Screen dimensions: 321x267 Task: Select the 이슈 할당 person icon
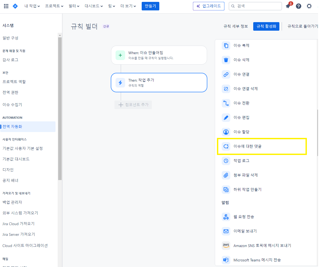click(226, 132)
